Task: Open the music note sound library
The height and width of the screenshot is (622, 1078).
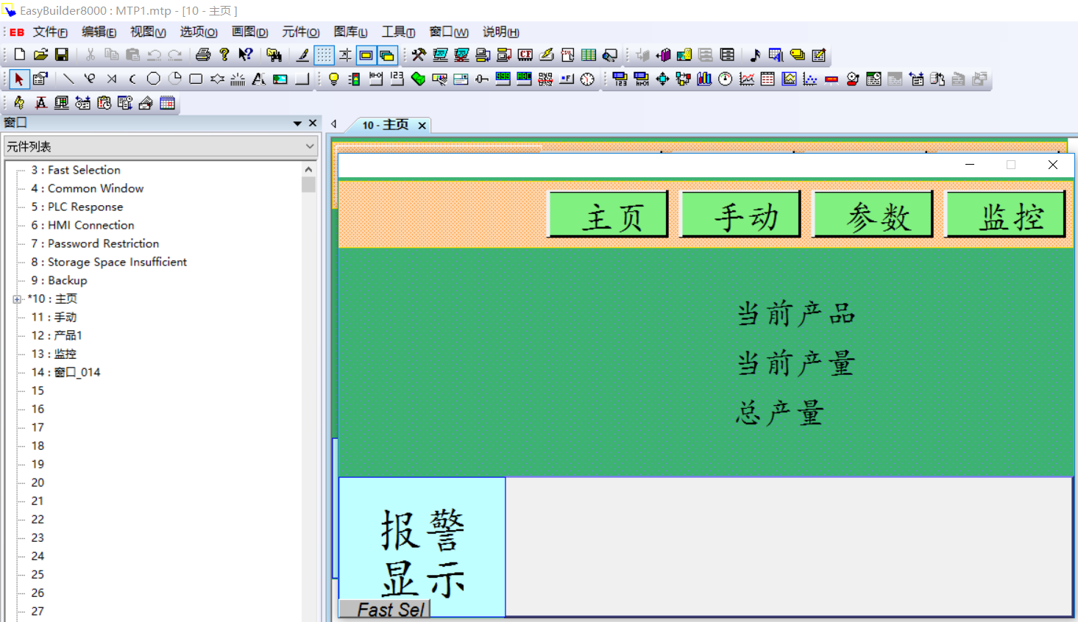Action: point(755,54)
